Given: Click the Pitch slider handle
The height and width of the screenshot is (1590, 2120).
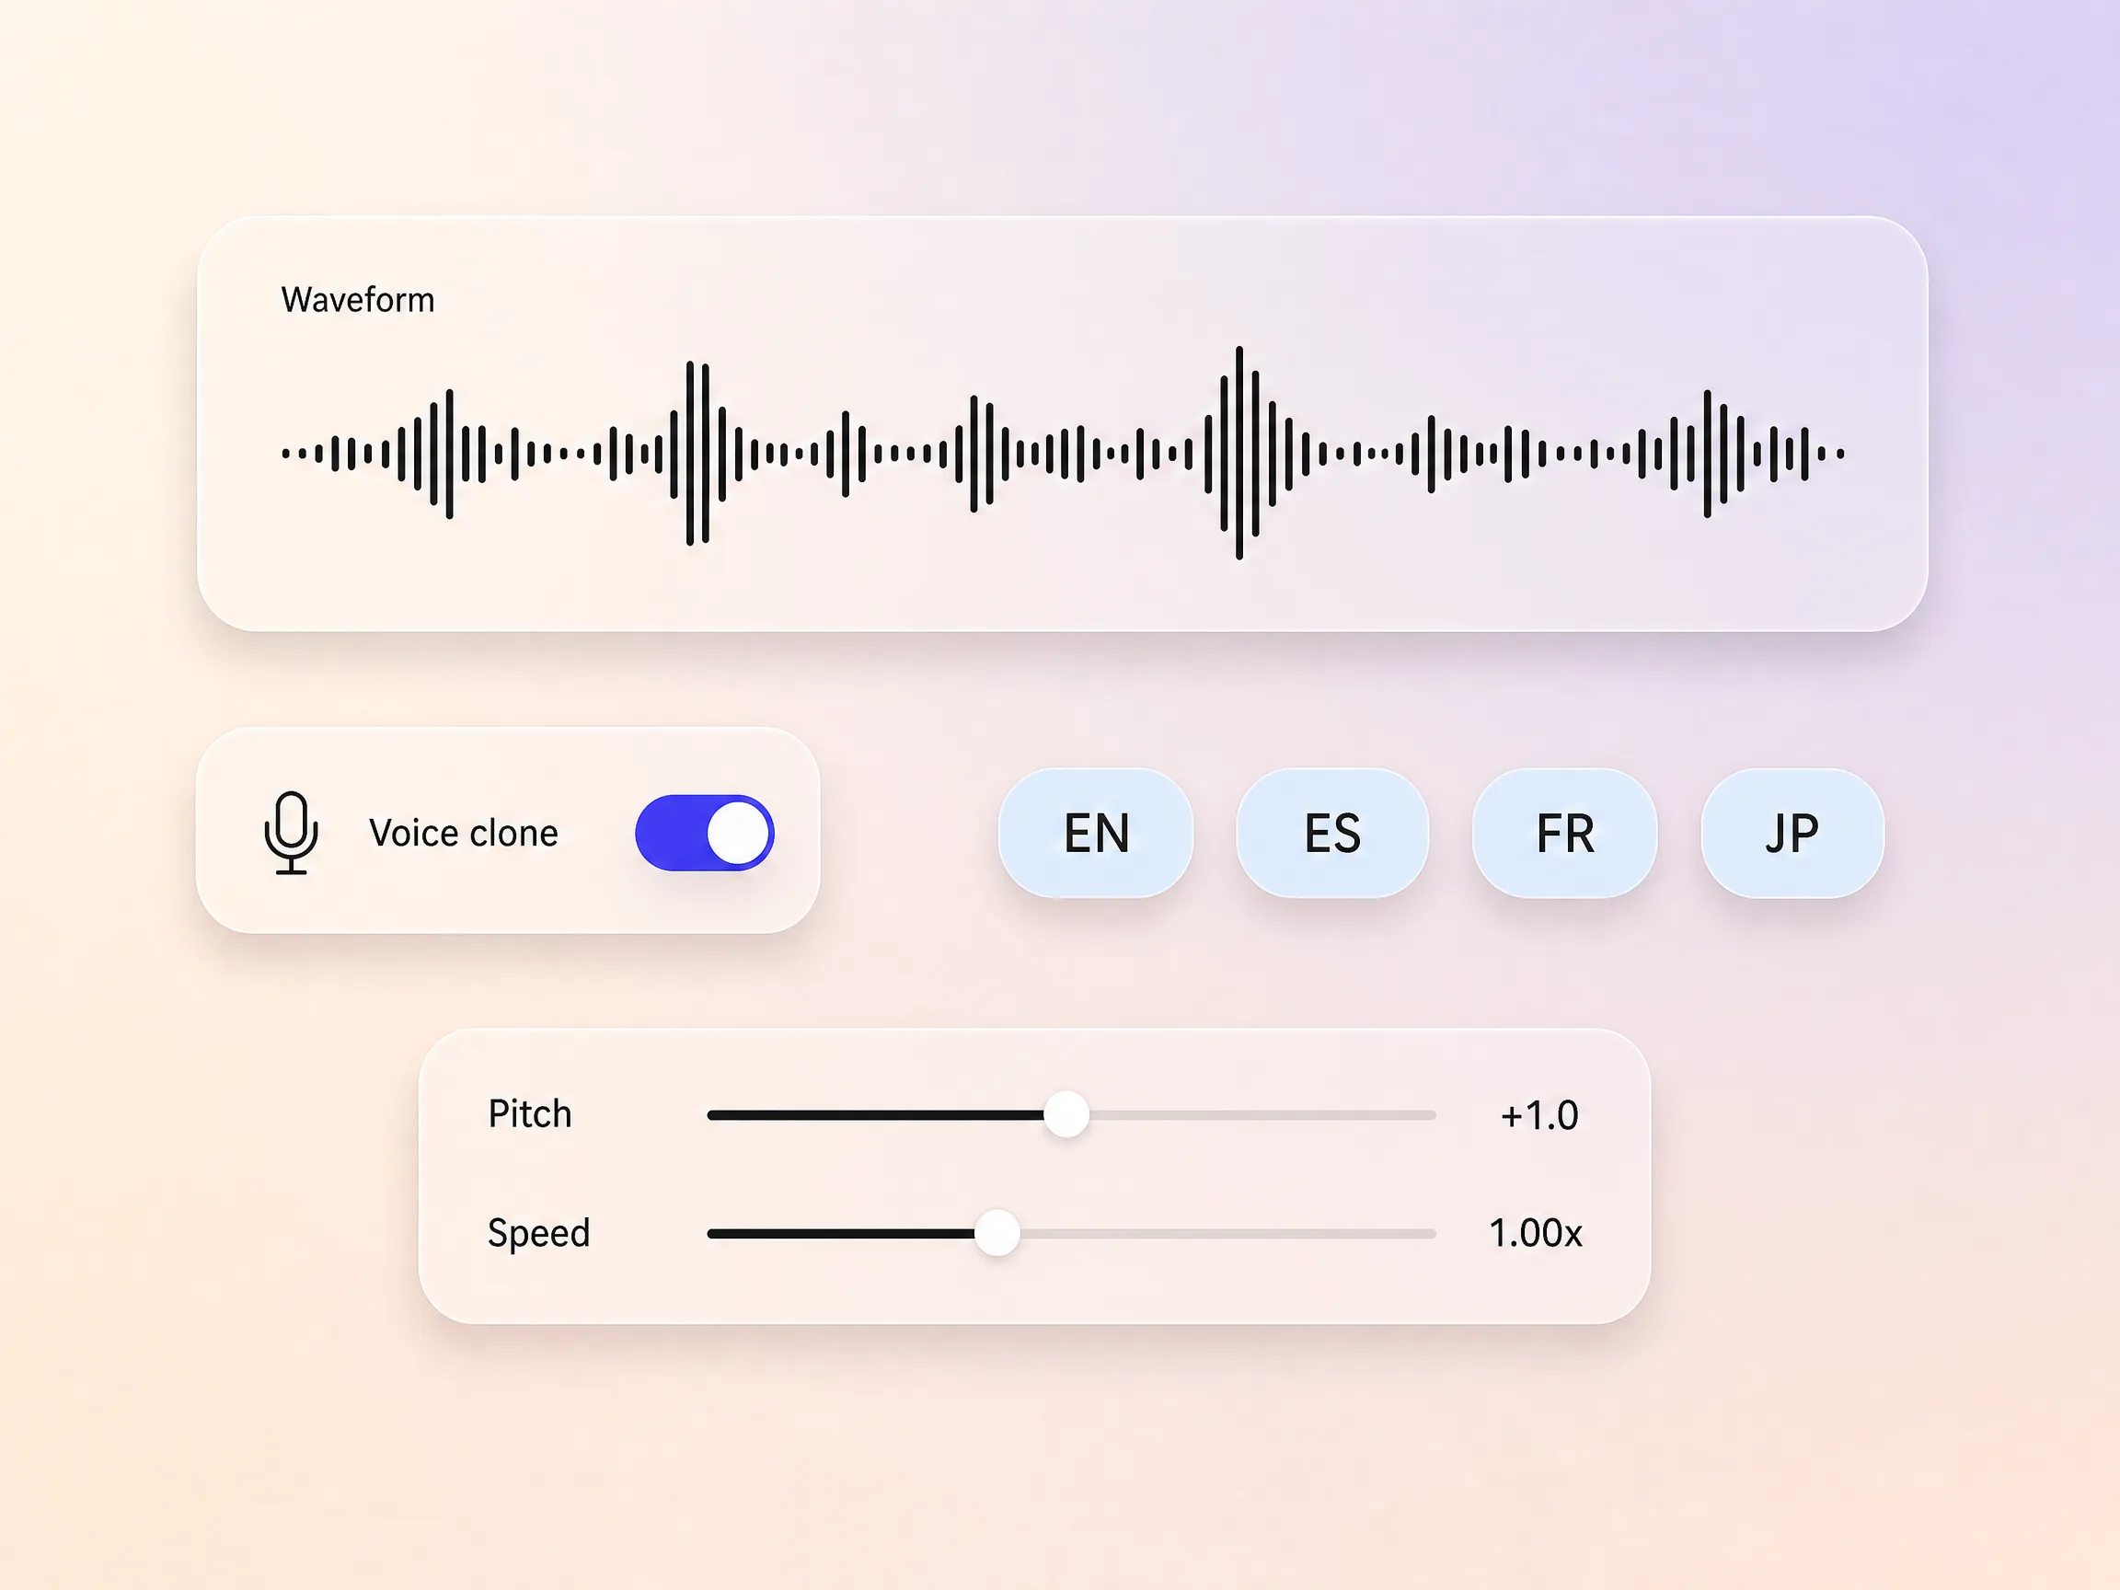Looking at the screenshot, I should coord(1066,1114).
